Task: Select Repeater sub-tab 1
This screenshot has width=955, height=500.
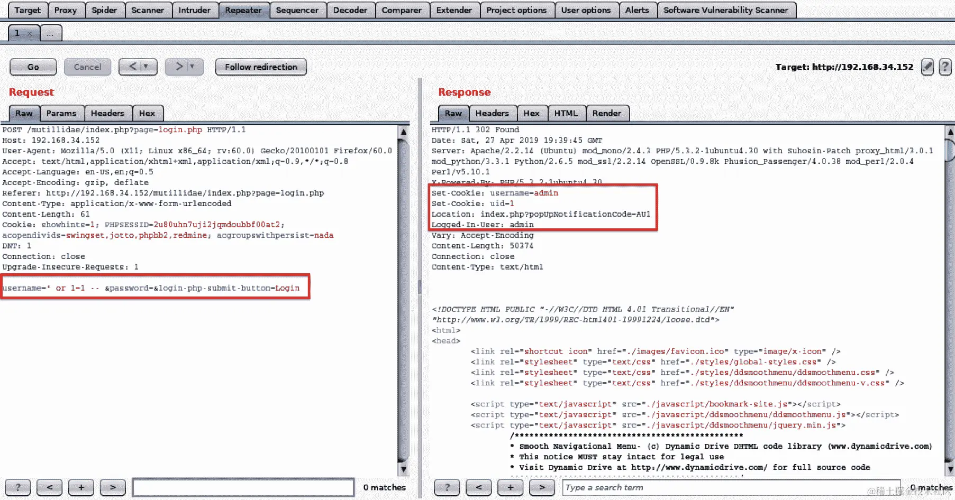Action: point(17,33)
